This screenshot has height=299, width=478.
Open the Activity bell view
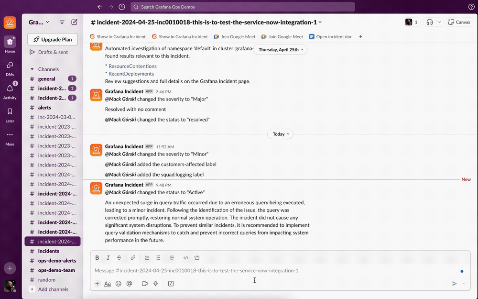click(x=10, y=91)
